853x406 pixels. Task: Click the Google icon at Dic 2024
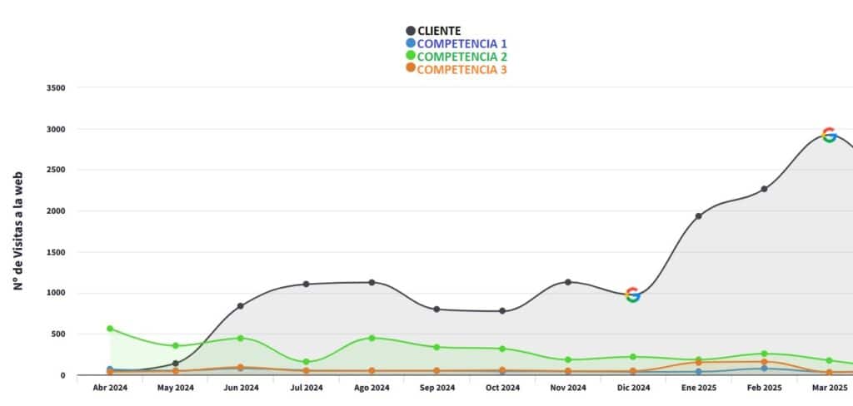point(633,295)
